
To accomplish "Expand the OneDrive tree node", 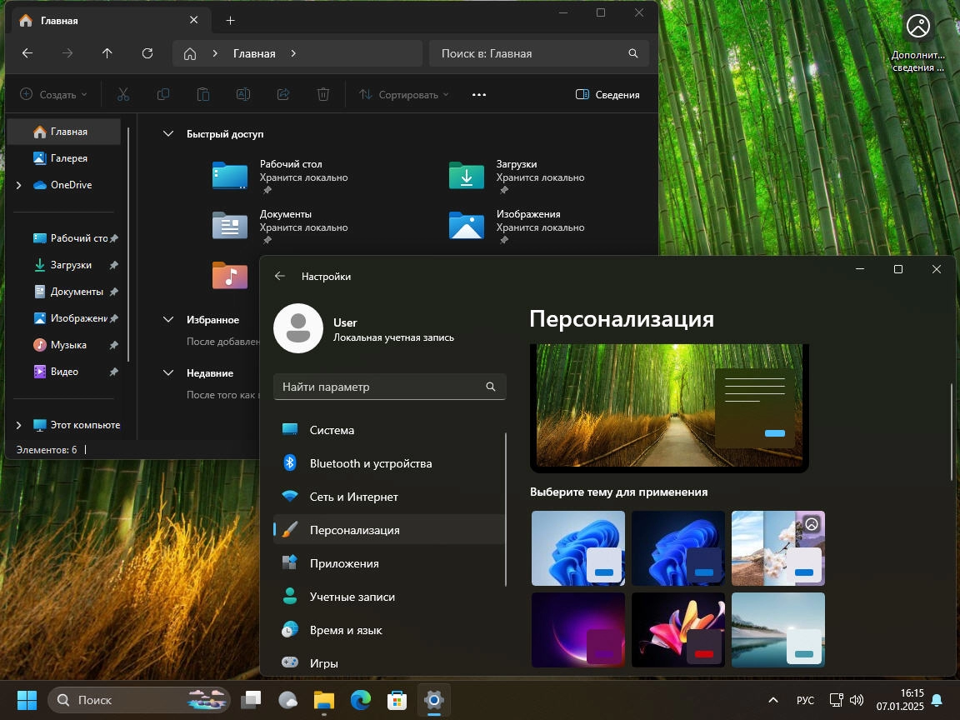I will click(x=18, y=185).
